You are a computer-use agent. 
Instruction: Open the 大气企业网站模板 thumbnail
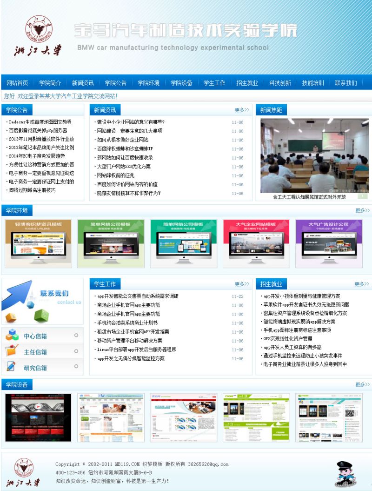(256, 243)
